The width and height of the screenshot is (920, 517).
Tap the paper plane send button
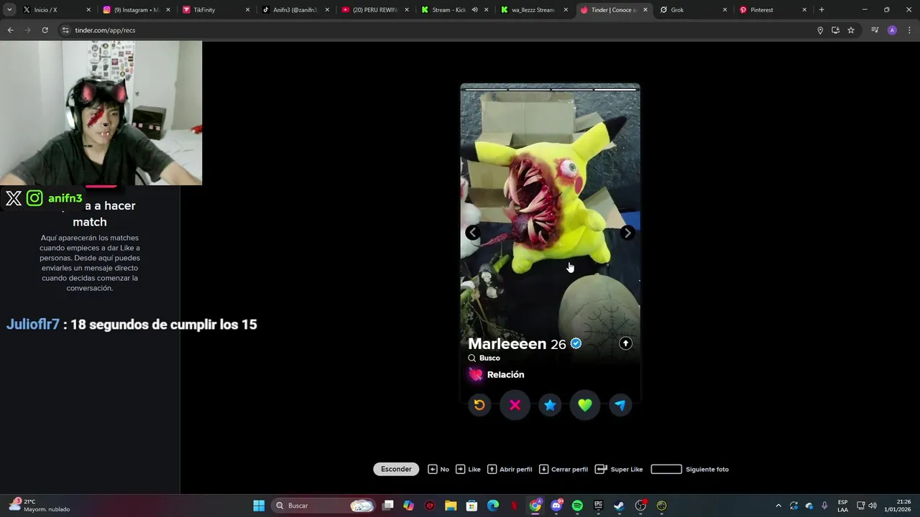coord(620,405)
